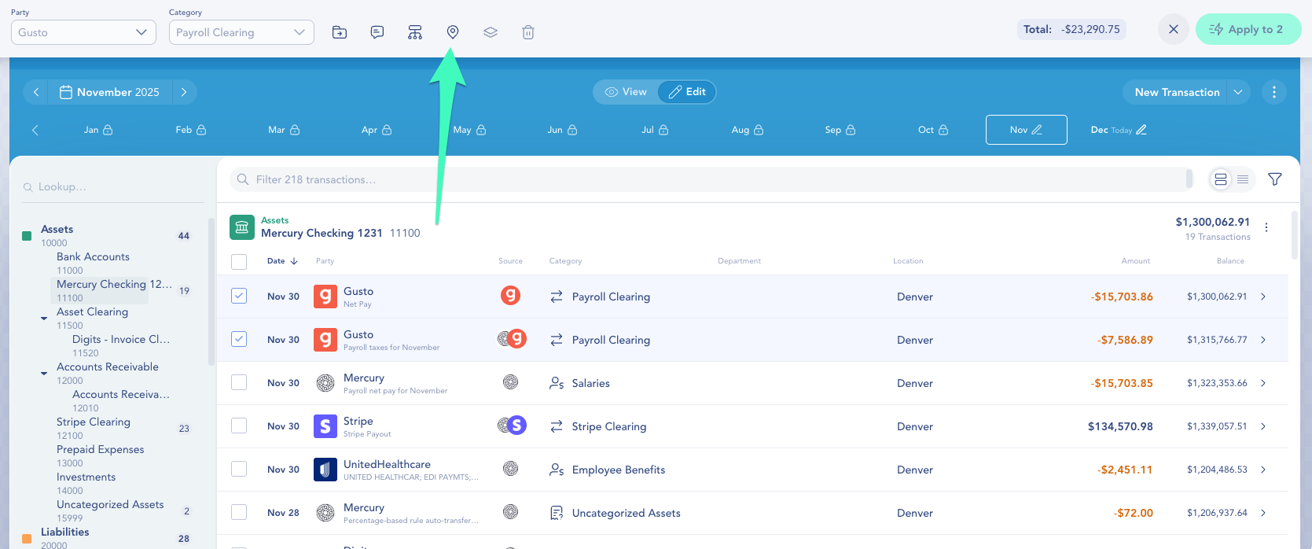The image size is (1312, 549).
Task: Click the trash delete icon
Action: click(x=528, y=32)
